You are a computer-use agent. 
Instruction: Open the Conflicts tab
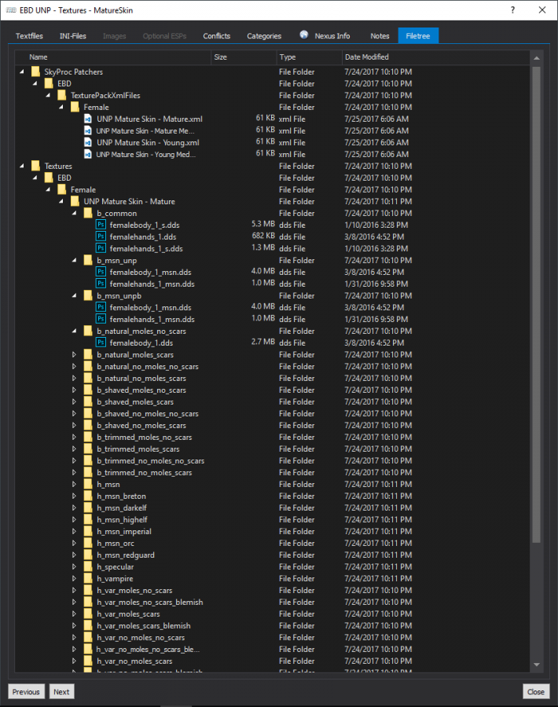(x=217, y=36)
